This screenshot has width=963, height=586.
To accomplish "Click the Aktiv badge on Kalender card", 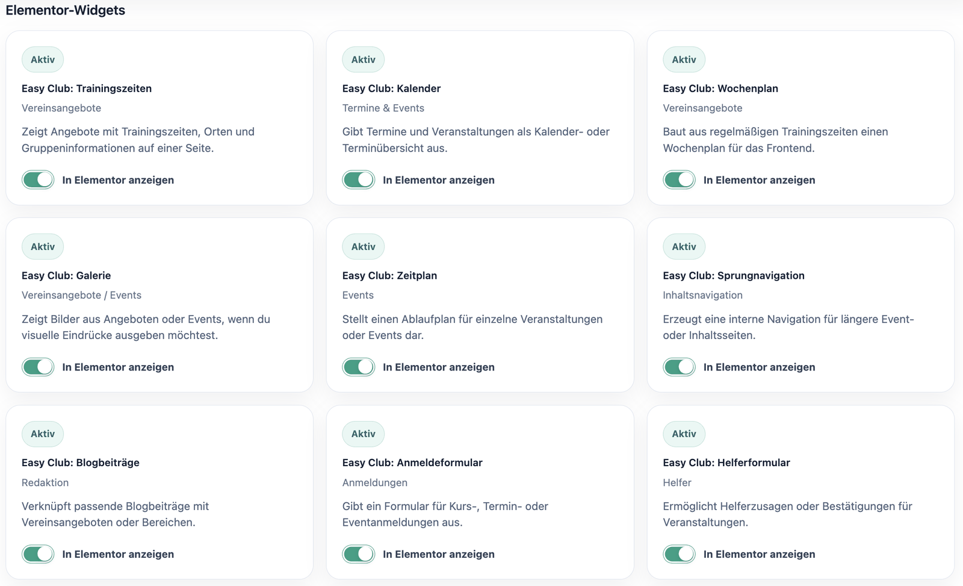I will (364, 60).
